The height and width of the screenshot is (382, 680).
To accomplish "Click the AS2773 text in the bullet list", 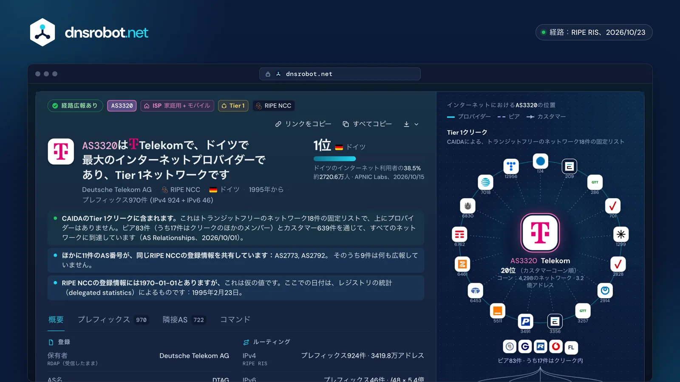I will point(286,256).
